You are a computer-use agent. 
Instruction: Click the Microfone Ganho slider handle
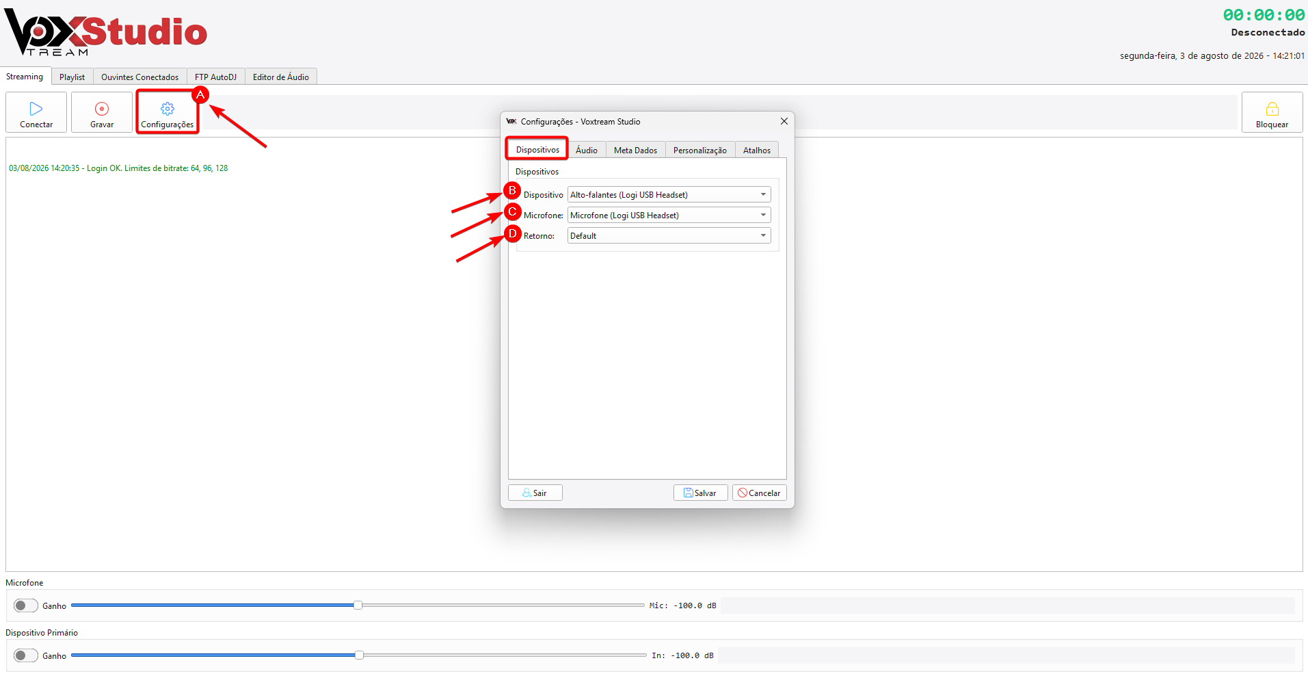358,605
